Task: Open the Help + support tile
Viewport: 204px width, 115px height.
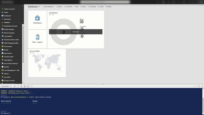Action: [38, 39]
